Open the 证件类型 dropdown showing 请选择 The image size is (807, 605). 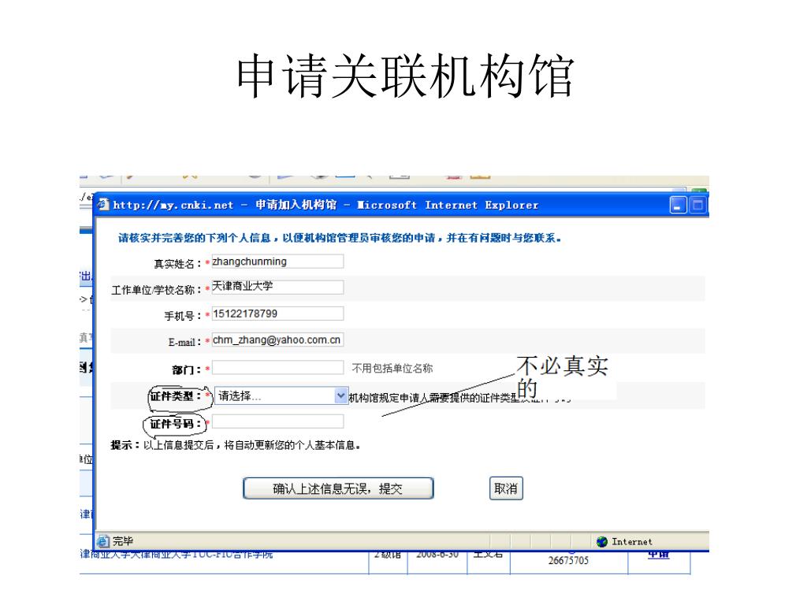281,395
